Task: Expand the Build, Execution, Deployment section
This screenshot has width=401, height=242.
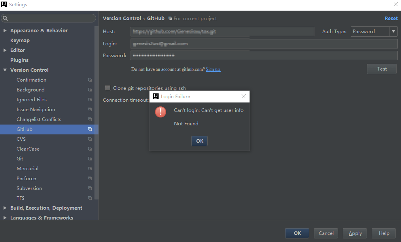Action: pyautogui.click(x=4, y=208)
